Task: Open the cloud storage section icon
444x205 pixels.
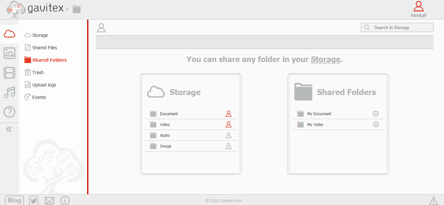Action: click(x=9, y=34)
